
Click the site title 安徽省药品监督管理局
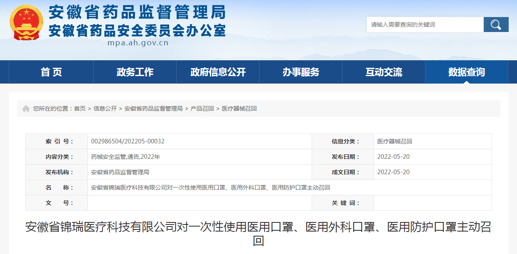(137, 12)
